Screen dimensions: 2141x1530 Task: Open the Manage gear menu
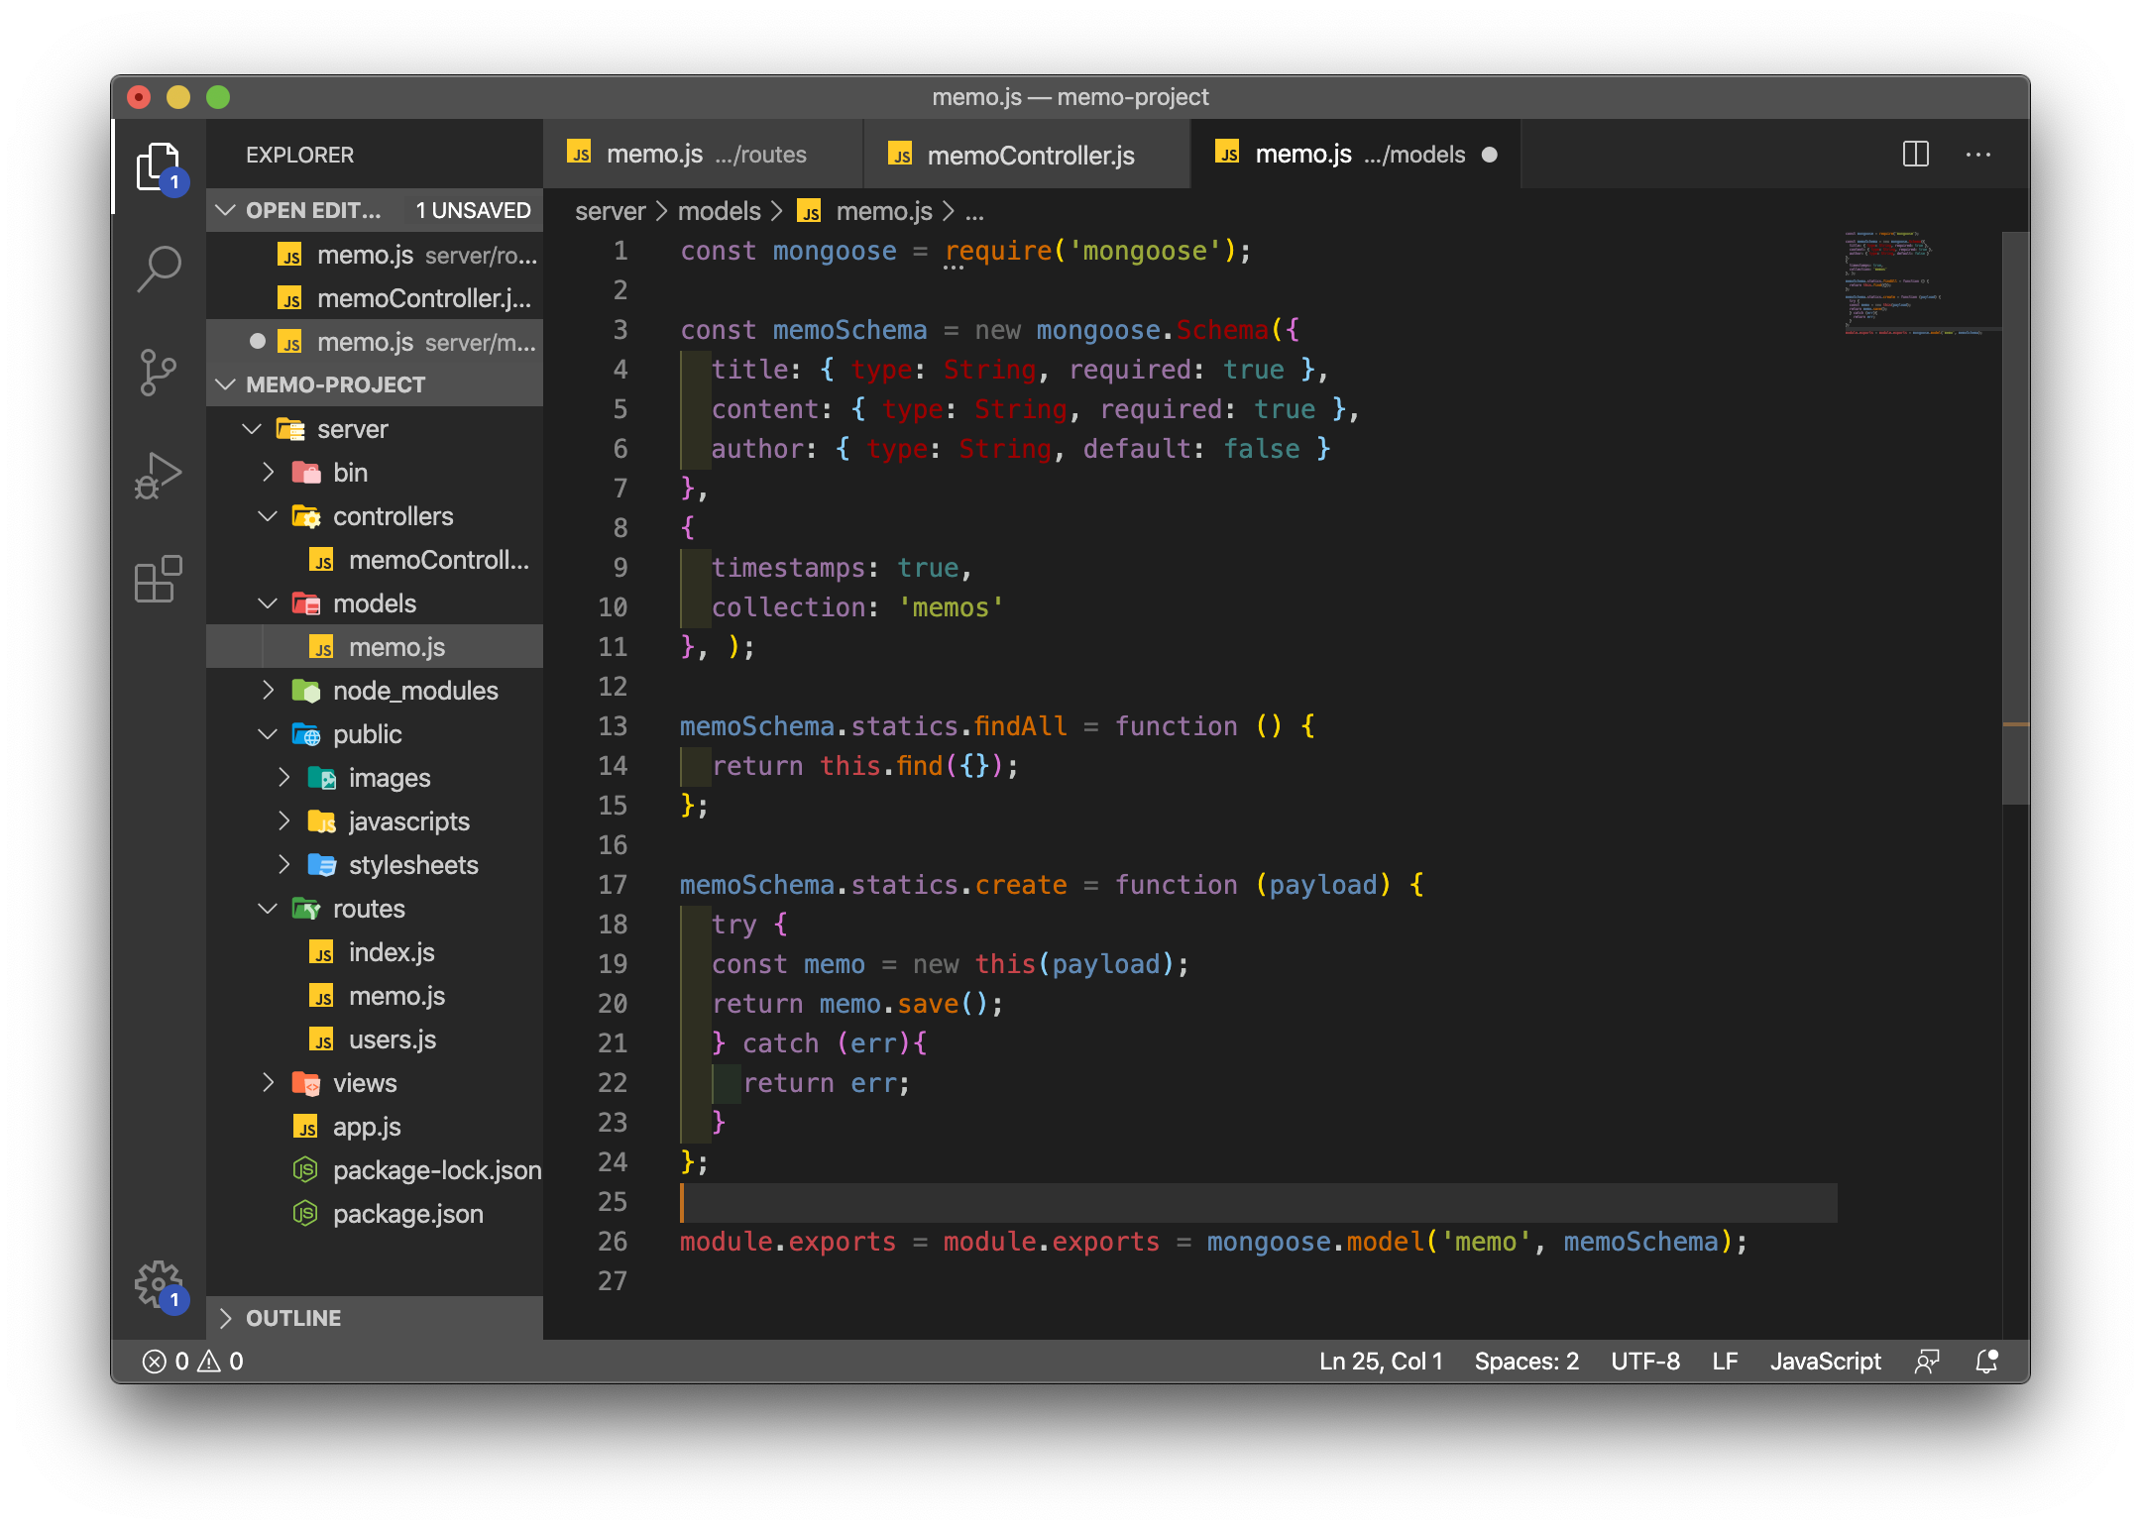[x=159, y=1283]
